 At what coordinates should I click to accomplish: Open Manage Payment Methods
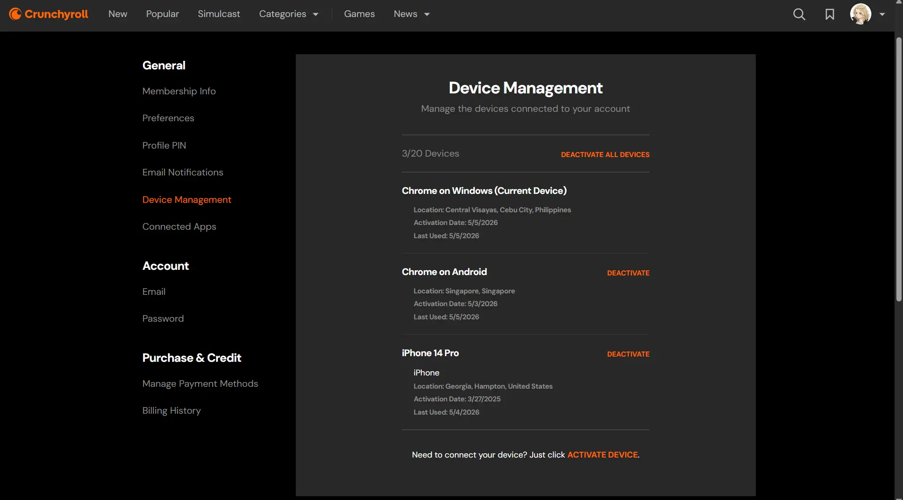click(201, 383)
